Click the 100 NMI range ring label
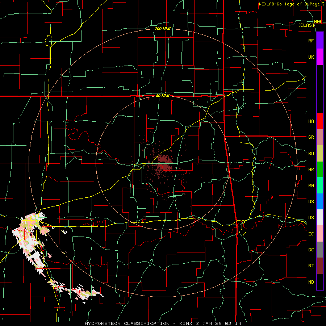 163,29
